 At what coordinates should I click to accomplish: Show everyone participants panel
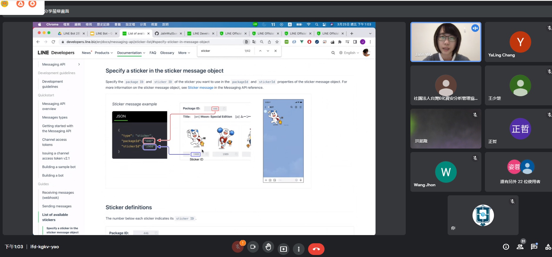click(x=520, y=247)
